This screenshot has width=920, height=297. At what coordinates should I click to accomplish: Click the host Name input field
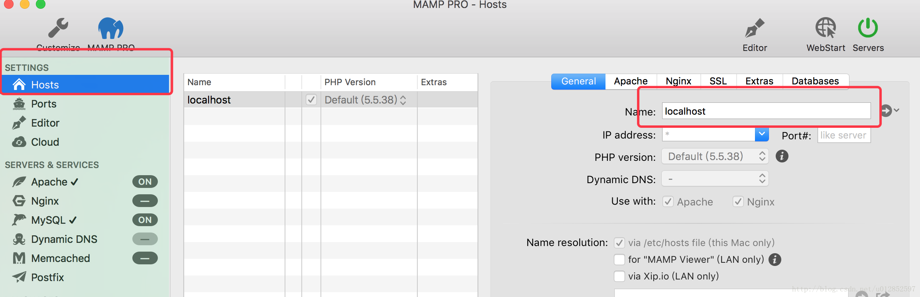[x=766, y=111]
